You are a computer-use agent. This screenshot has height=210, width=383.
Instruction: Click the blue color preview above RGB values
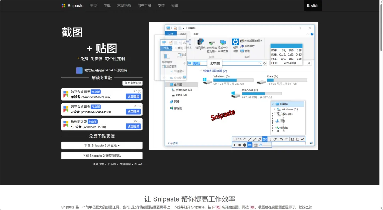click(287, 46)
